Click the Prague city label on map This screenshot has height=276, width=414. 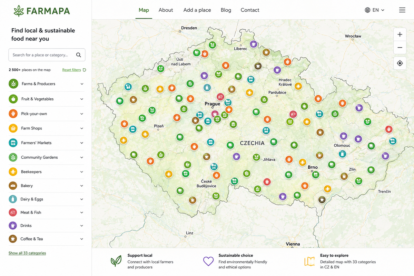212,103
